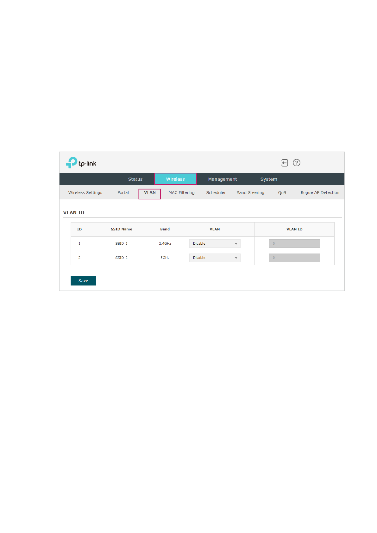Go to the Status tab

tap(135, 179)
